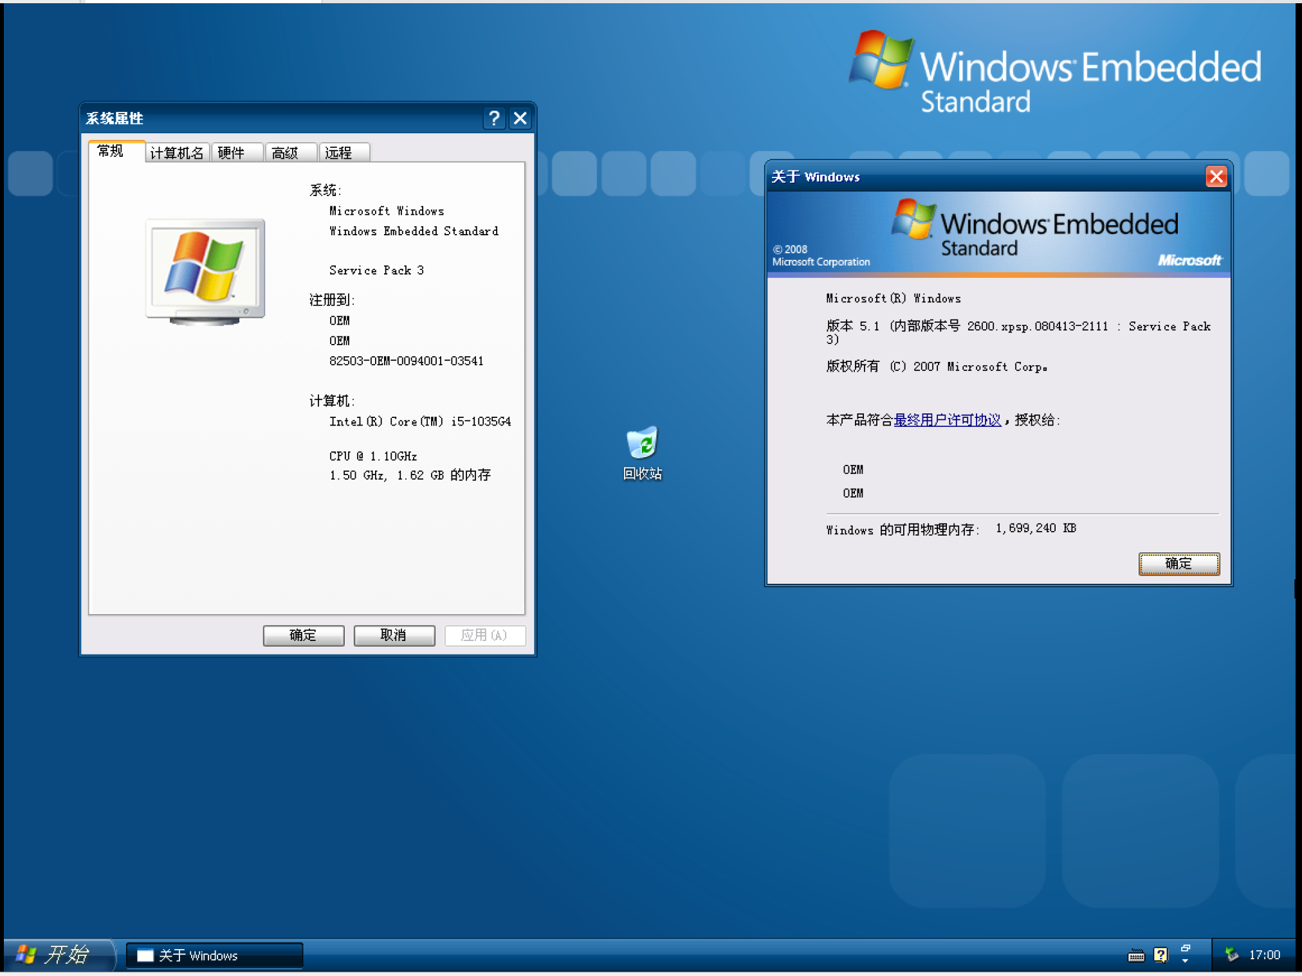Click the CPU @ 1.10GHz text
Image resolution: width=1302 pixels, height=976 pixels.
tap(373, 456)
